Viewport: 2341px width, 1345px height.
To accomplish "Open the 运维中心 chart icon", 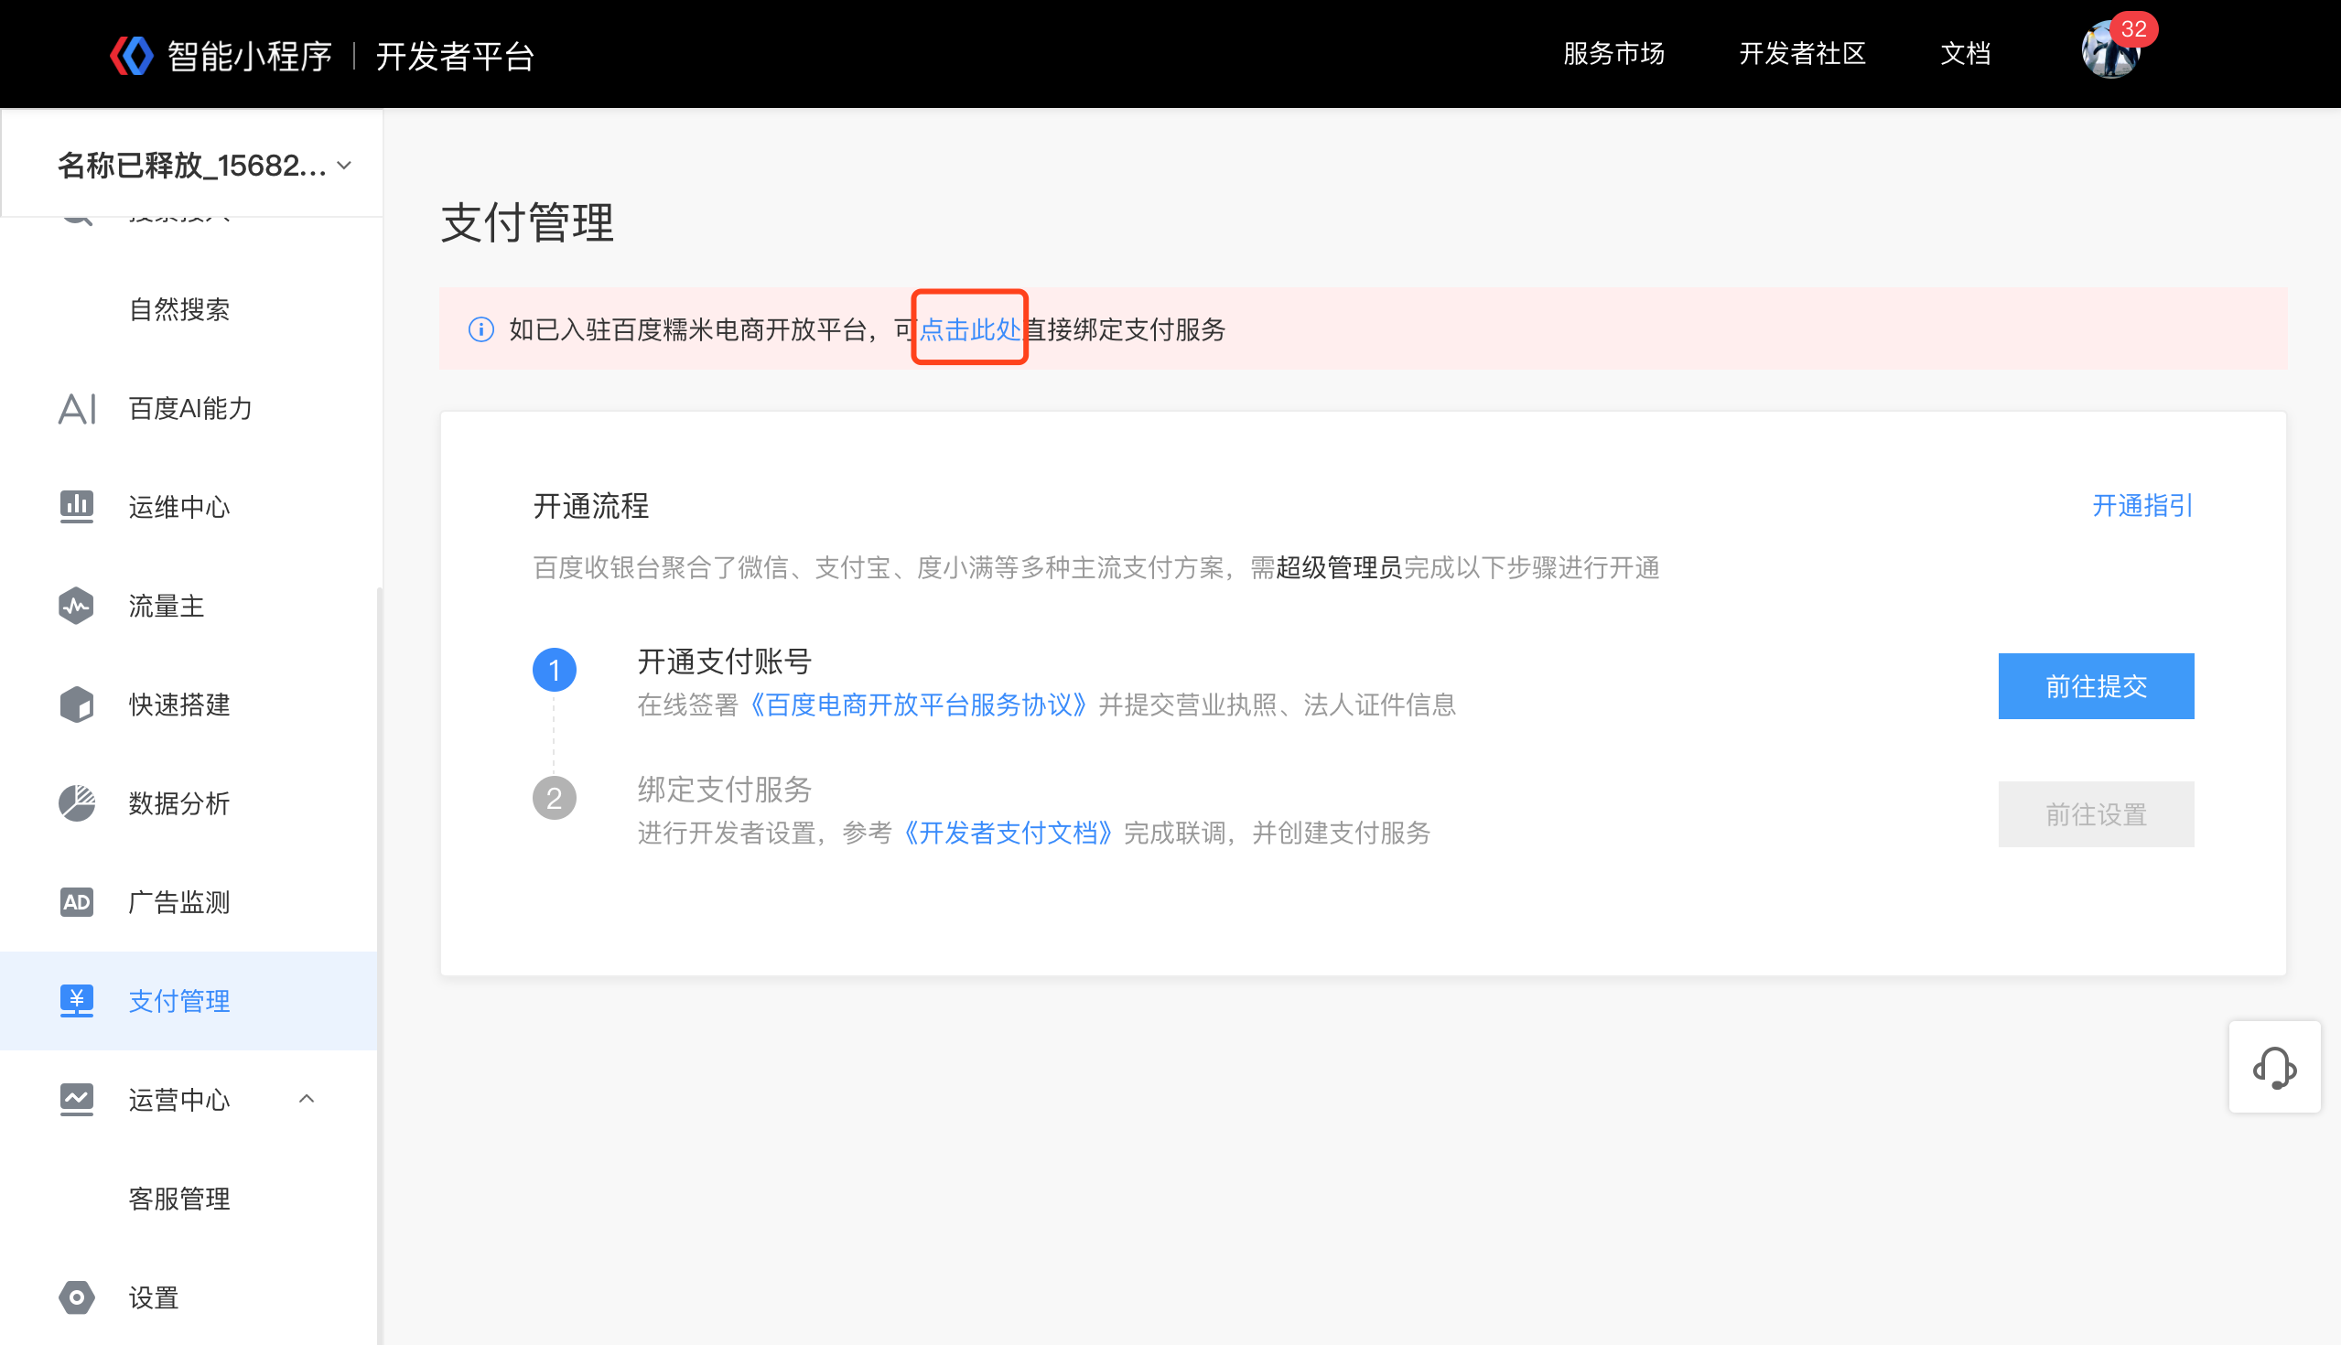I will coord(77,506).
